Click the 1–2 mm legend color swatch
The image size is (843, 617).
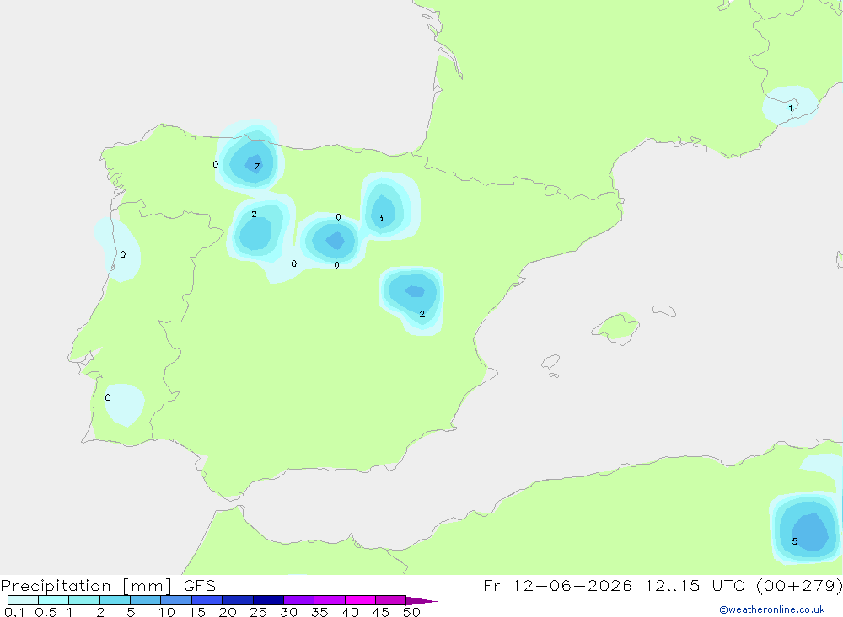(x=83, y=600)
